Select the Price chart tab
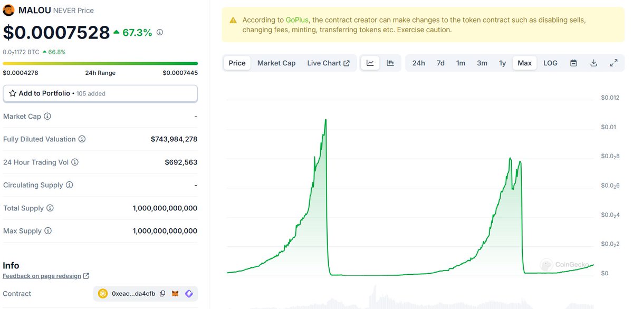Image resolution: width=633 pixels, height=309 pixels. click(x=237, y=63)
